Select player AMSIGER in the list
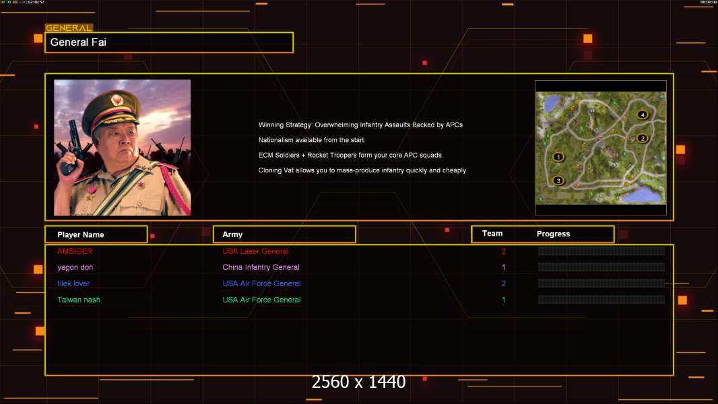 coord(75,251)
